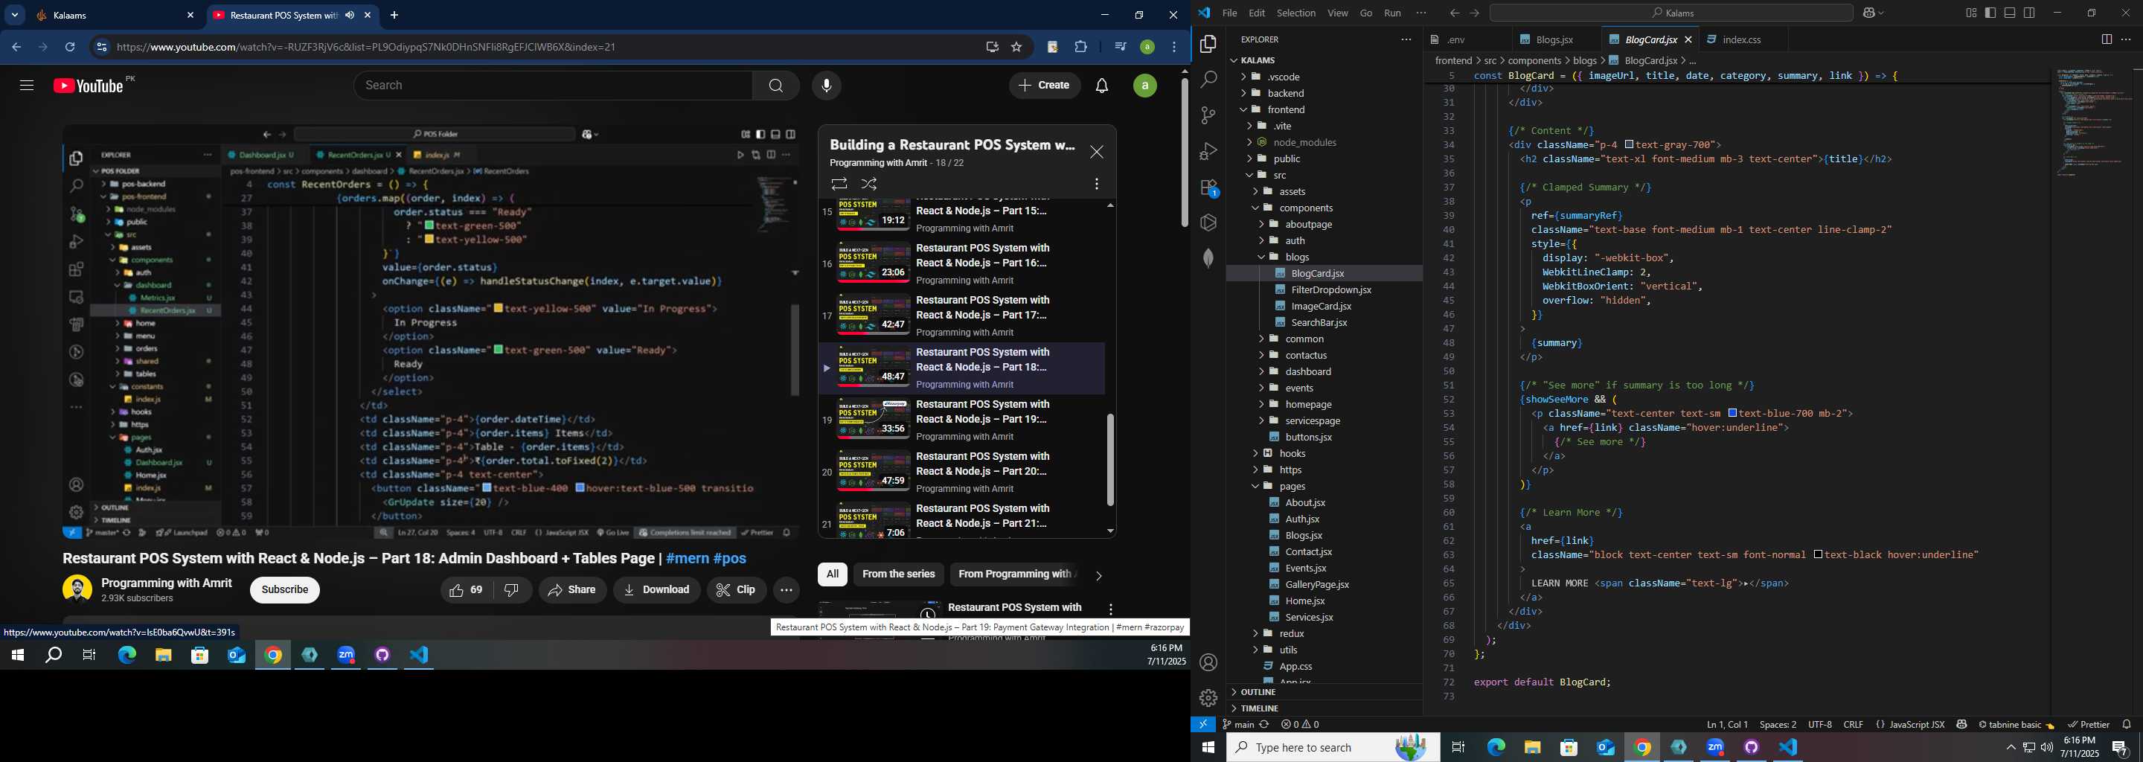Open YouTube home via logo

(x=87, y=86)
